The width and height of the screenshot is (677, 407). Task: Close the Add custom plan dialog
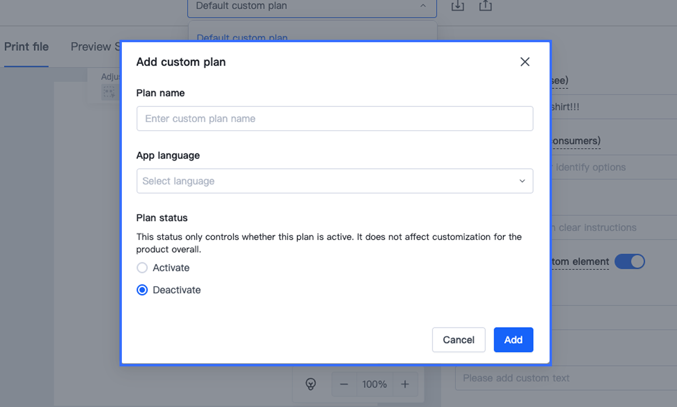[x=524, y=62]
